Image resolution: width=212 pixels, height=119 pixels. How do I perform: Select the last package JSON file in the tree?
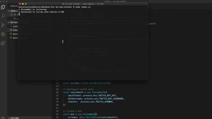pyautogui.click(x=14, y=38)
